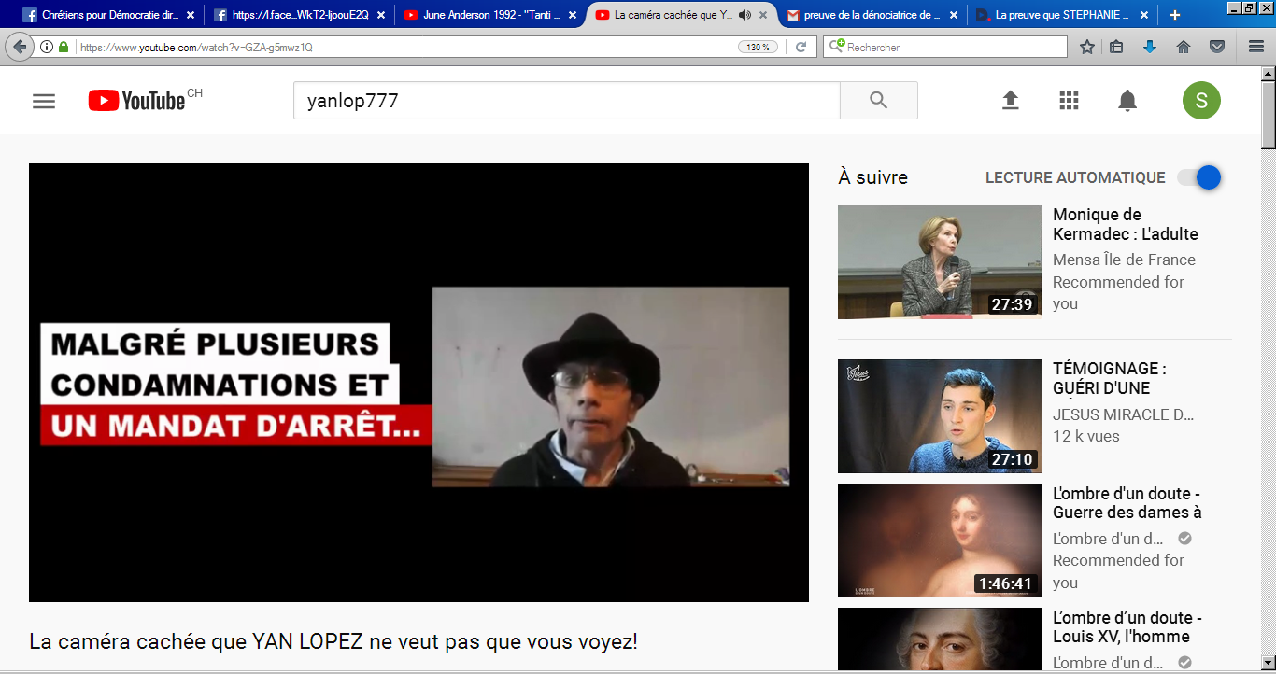Open the Monique de Kermadec : L'adulte title
This screenshot has height=674, width=1276.
click(1126, 224)
